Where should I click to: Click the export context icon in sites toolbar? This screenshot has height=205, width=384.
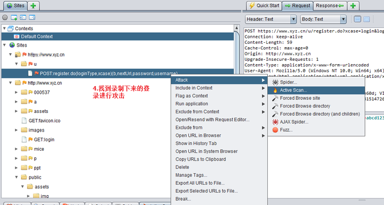(x=32, y=18)
